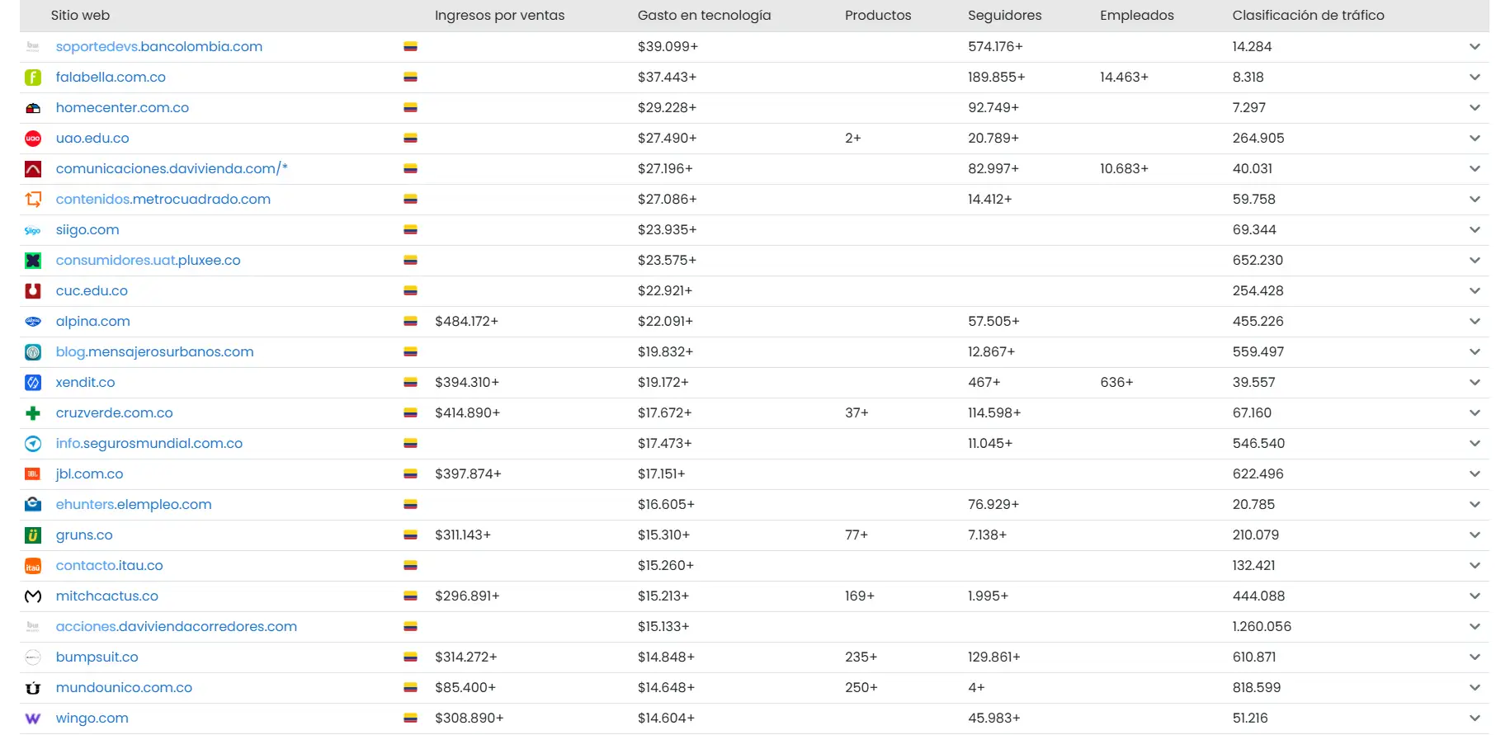Click the gruns.co green favicon
This screenshot has width=1496, height=735.
click(33, 535)
